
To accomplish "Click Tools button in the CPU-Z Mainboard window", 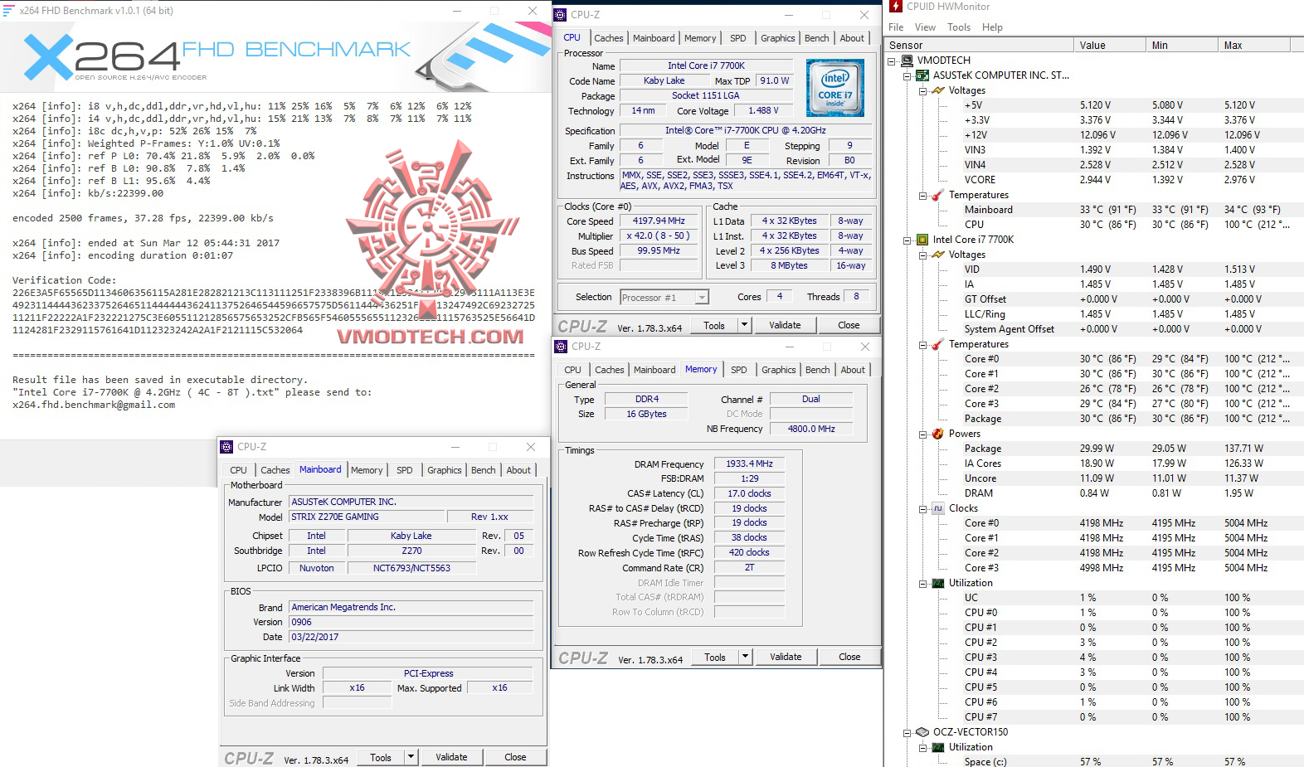I will tap(381, 757).
